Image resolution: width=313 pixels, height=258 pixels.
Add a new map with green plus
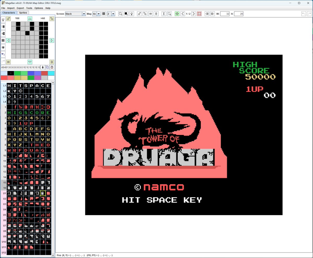(177, 14)
